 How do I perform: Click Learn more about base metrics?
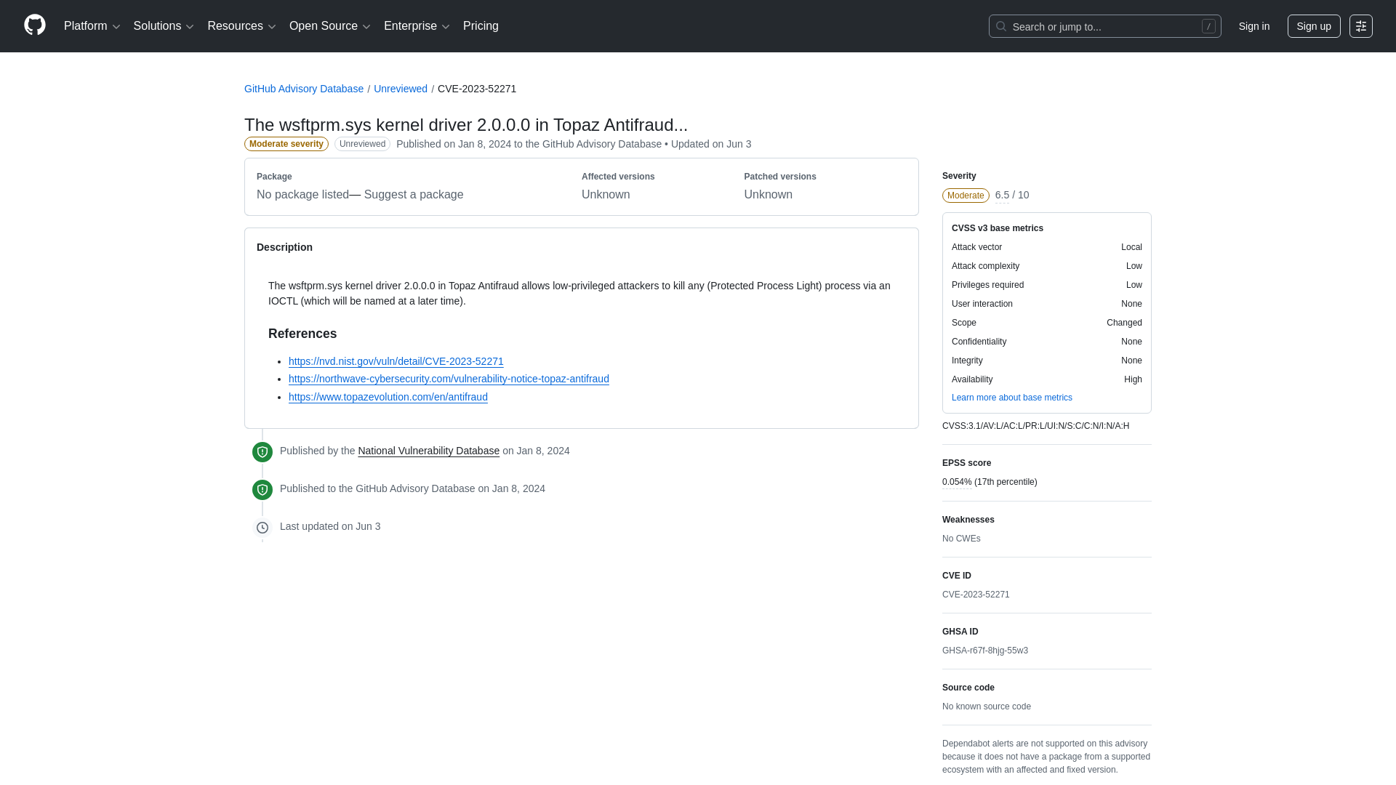tap(1011, 398)
